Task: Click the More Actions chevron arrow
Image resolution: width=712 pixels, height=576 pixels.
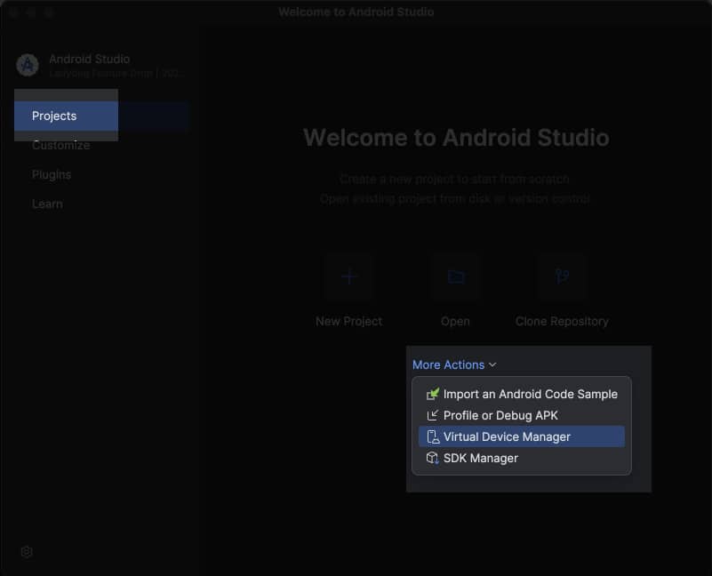Action: tap(492, 364)
